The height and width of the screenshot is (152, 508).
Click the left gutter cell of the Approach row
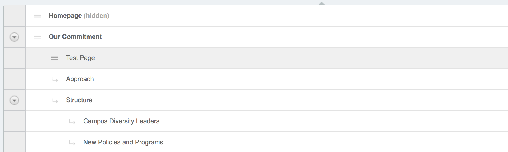tap(15, 79)
